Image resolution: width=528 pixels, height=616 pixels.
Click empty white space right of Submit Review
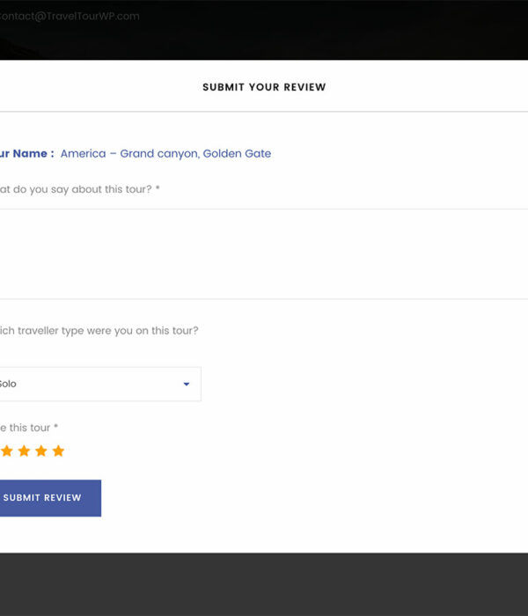(308, 498)
